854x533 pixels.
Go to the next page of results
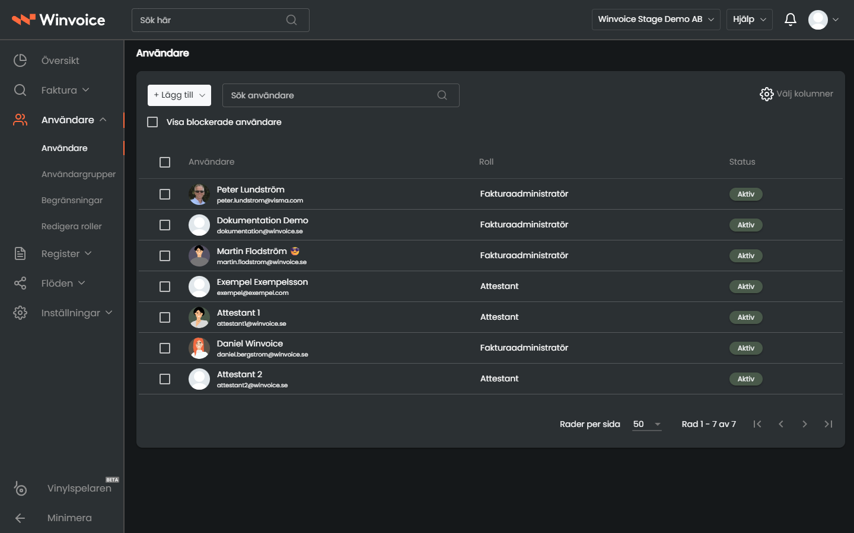pyautogui.click(x=805, y=424)
